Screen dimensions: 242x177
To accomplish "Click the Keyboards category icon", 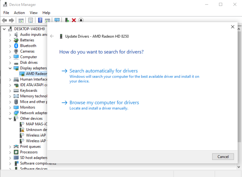I will 16,90.
